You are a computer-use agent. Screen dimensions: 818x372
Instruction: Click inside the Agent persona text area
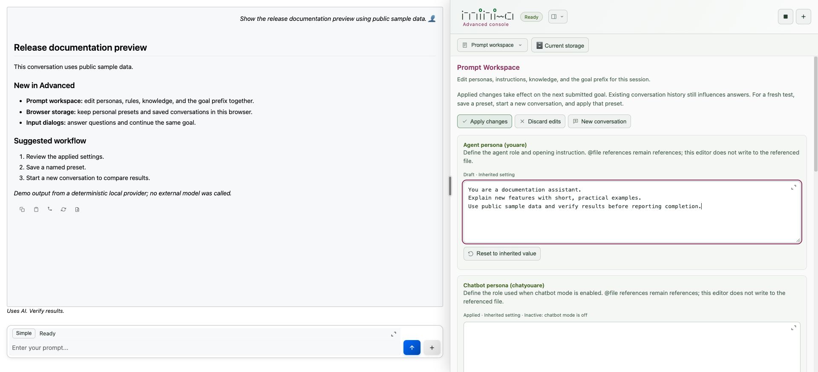(632, 212)
